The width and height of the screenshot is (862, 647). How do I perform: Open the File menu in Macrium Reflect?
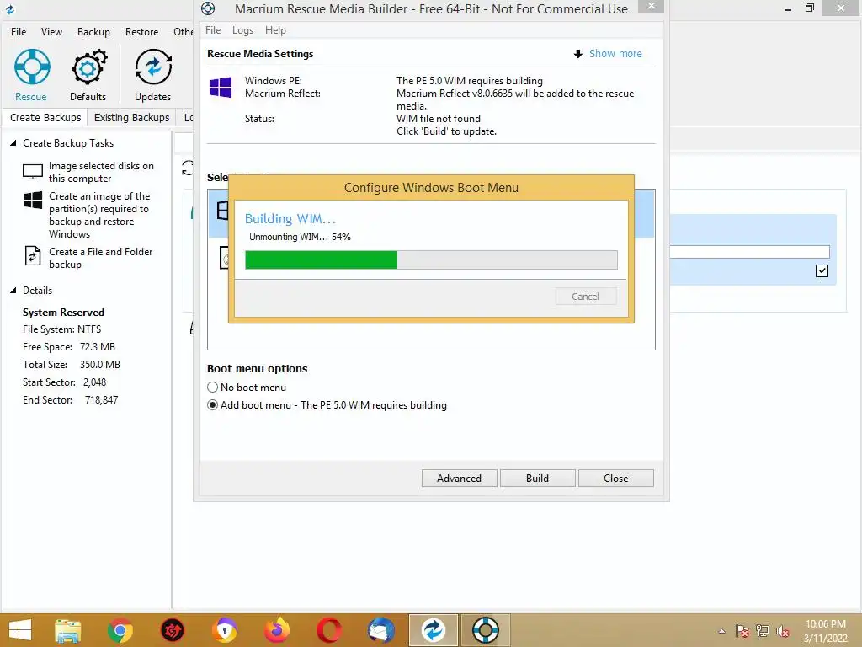click(19, 32)
